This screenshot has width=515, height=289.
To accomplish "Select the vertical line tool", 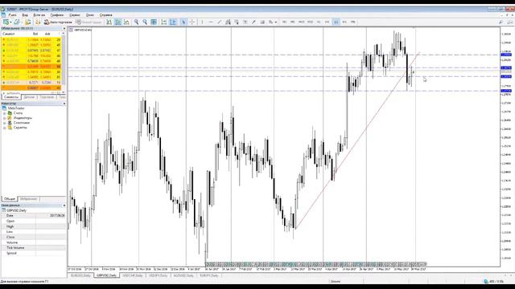I will (x=202, y=22).
